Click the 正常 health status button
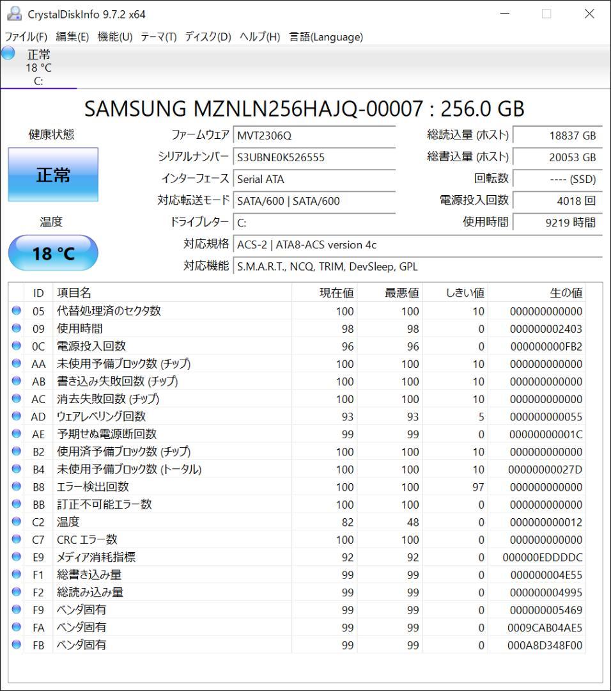This screenshot has height=691, width=611. 53,174
